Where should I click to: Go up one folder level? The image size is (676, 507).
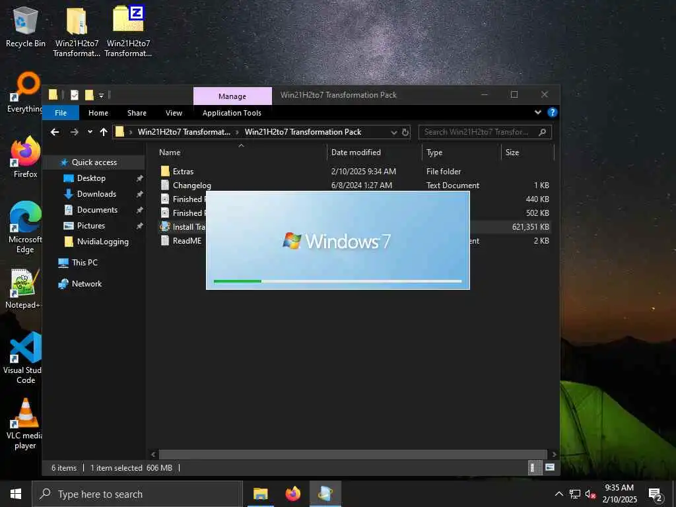pyautogui.click(x=104, y=132)
